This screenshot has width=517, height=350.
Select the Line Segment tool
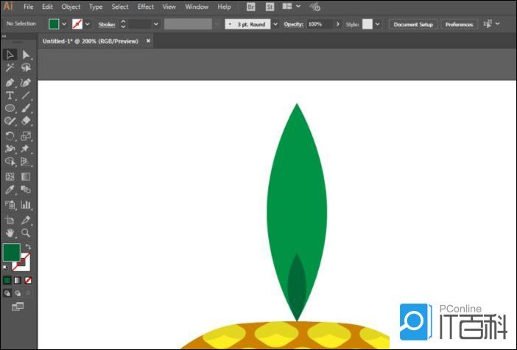26,96
